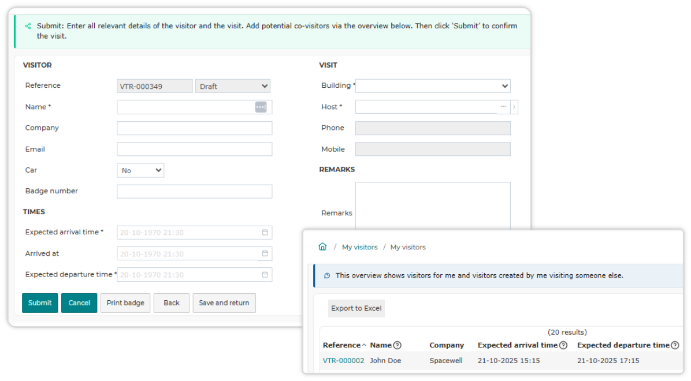Click Save and return button

point(224,303)
